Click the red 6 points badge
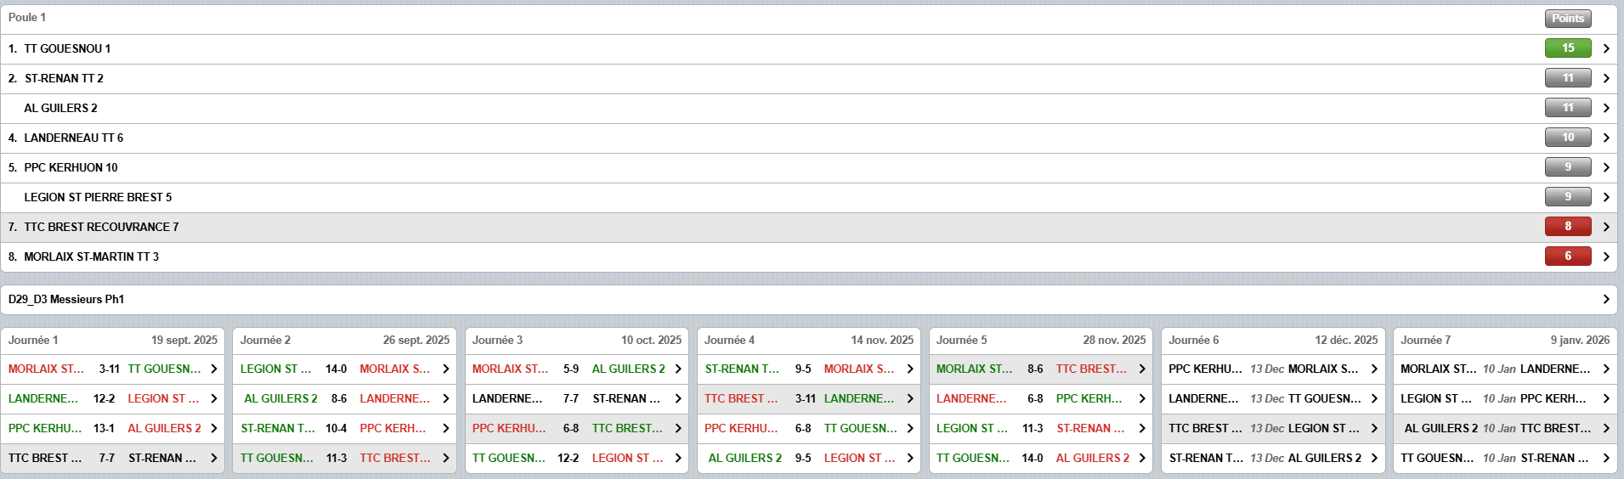 click(1567, 256)
